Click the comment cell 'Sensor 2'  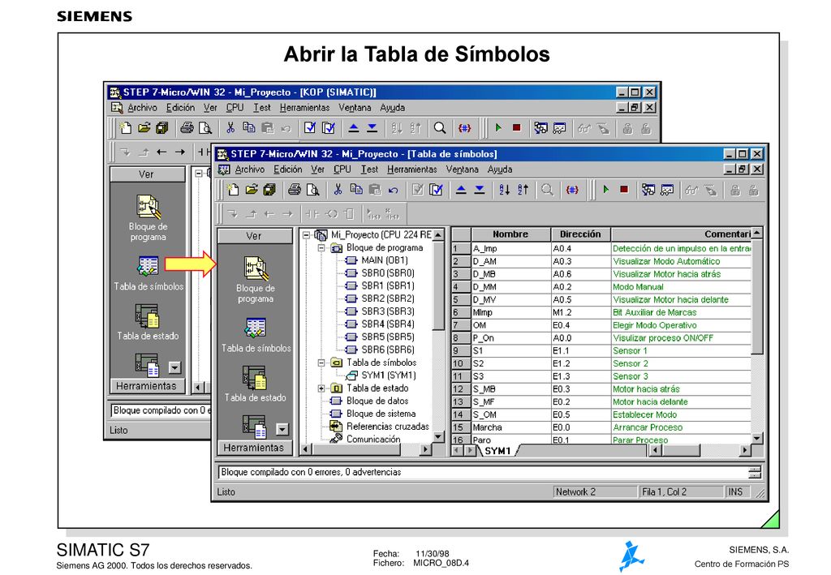click(682, 364)
